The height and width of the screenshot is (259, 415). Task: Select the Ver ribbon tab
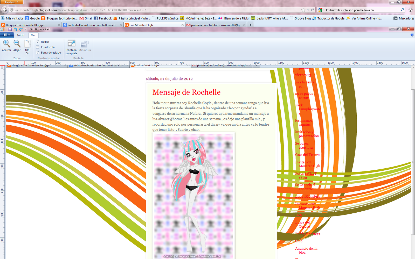33,35
